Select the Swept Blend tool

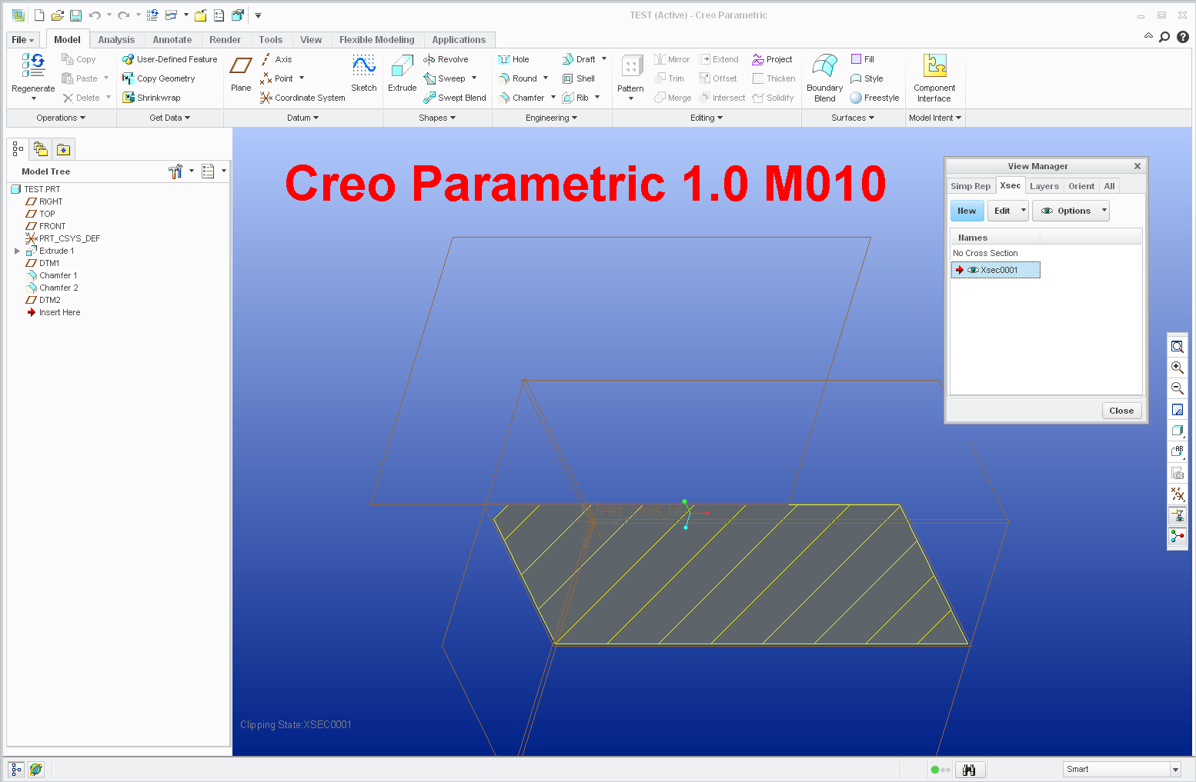(x=455, y=98)
